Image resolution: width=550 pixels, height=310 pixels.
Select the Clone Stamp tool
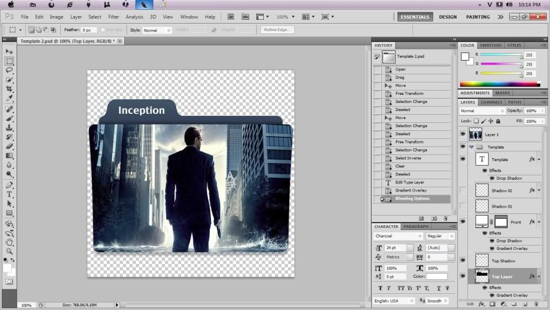pyautogui.click(x=9, y=128)
